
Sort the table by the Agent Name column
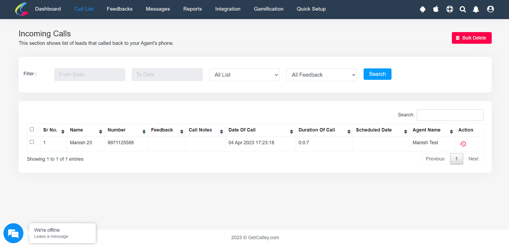click(432, 130)
